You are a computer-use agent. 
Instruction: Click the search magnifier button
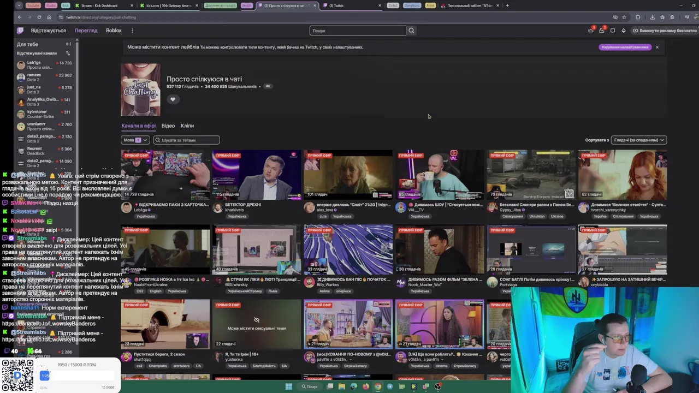point(411,31)
